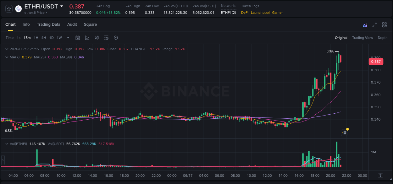393x184 pixels.
Task: Click the 24h change +13.82% value
Action: (114, 13)
